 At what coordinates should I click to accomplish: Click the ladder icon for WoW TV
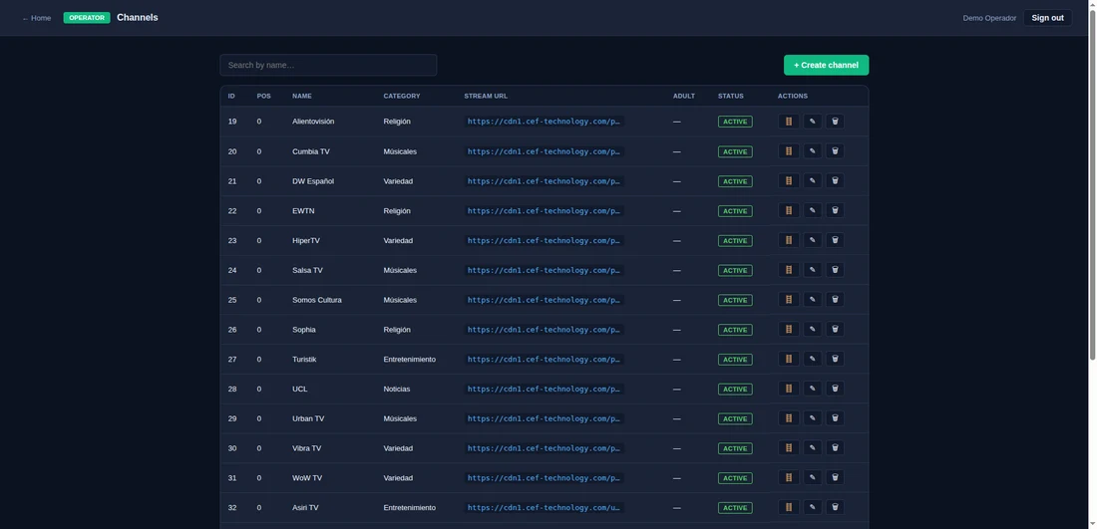[789, 477]
